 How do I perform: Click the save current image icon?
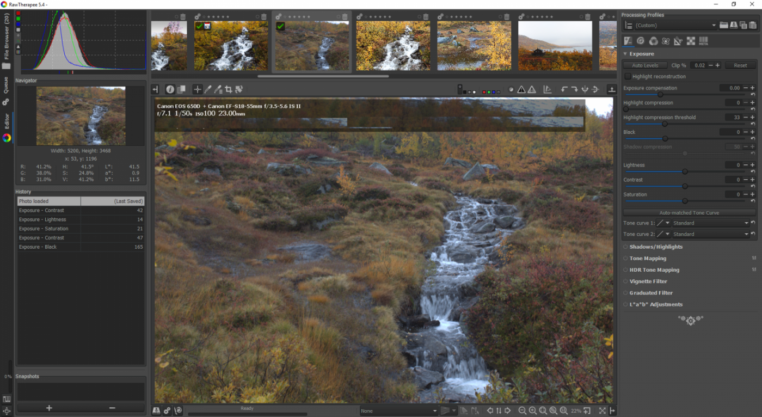point(157,411)
